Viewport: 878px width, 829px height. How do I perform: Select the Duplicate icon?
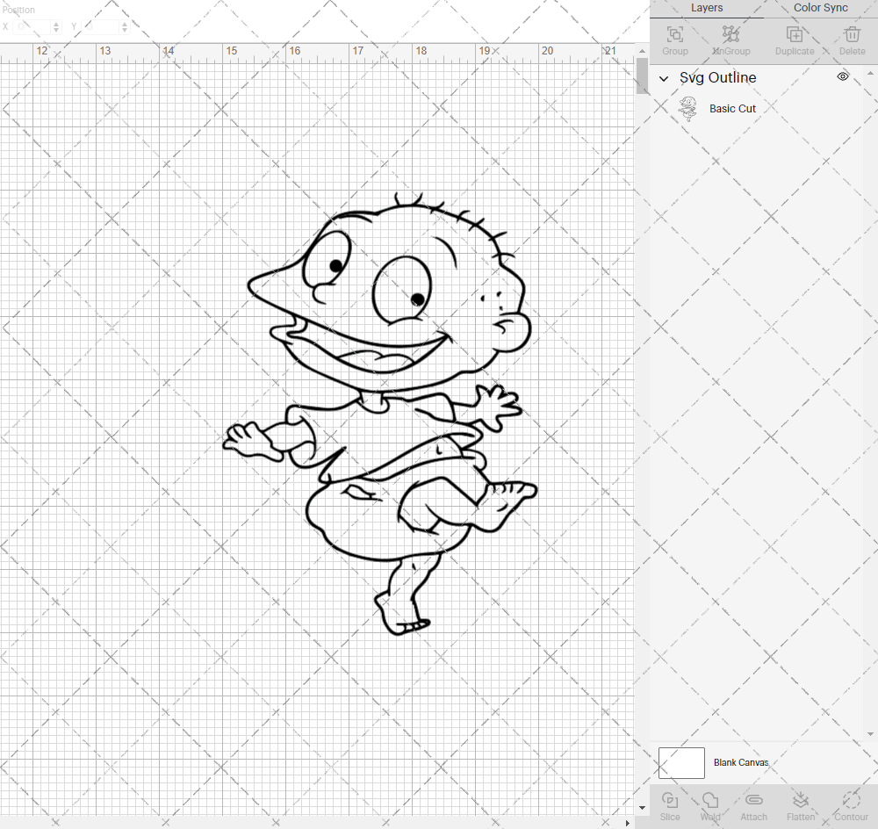pyautogui.click(x=795, y=36)
